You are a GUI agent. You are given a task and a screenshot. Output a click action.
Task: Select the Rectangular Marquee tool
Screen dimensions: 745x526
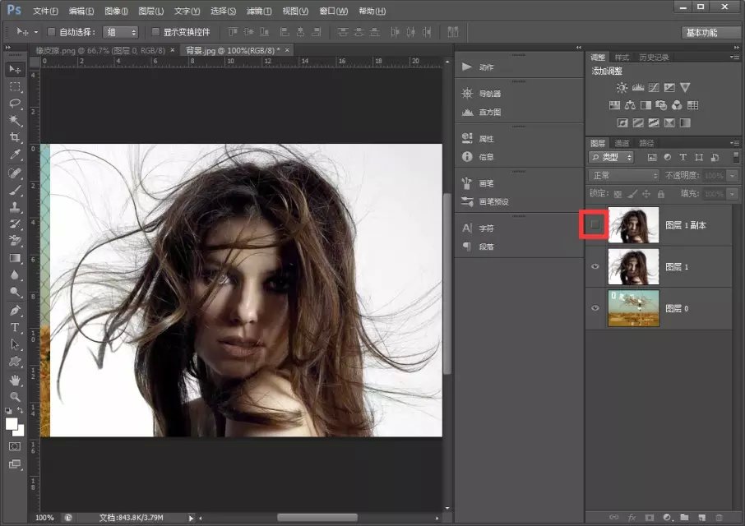(x=15, y=86)
